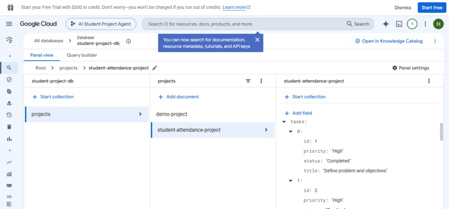The image size is (449, 209).
Task: Click Google Cloud logo
Action: (38, 24)
